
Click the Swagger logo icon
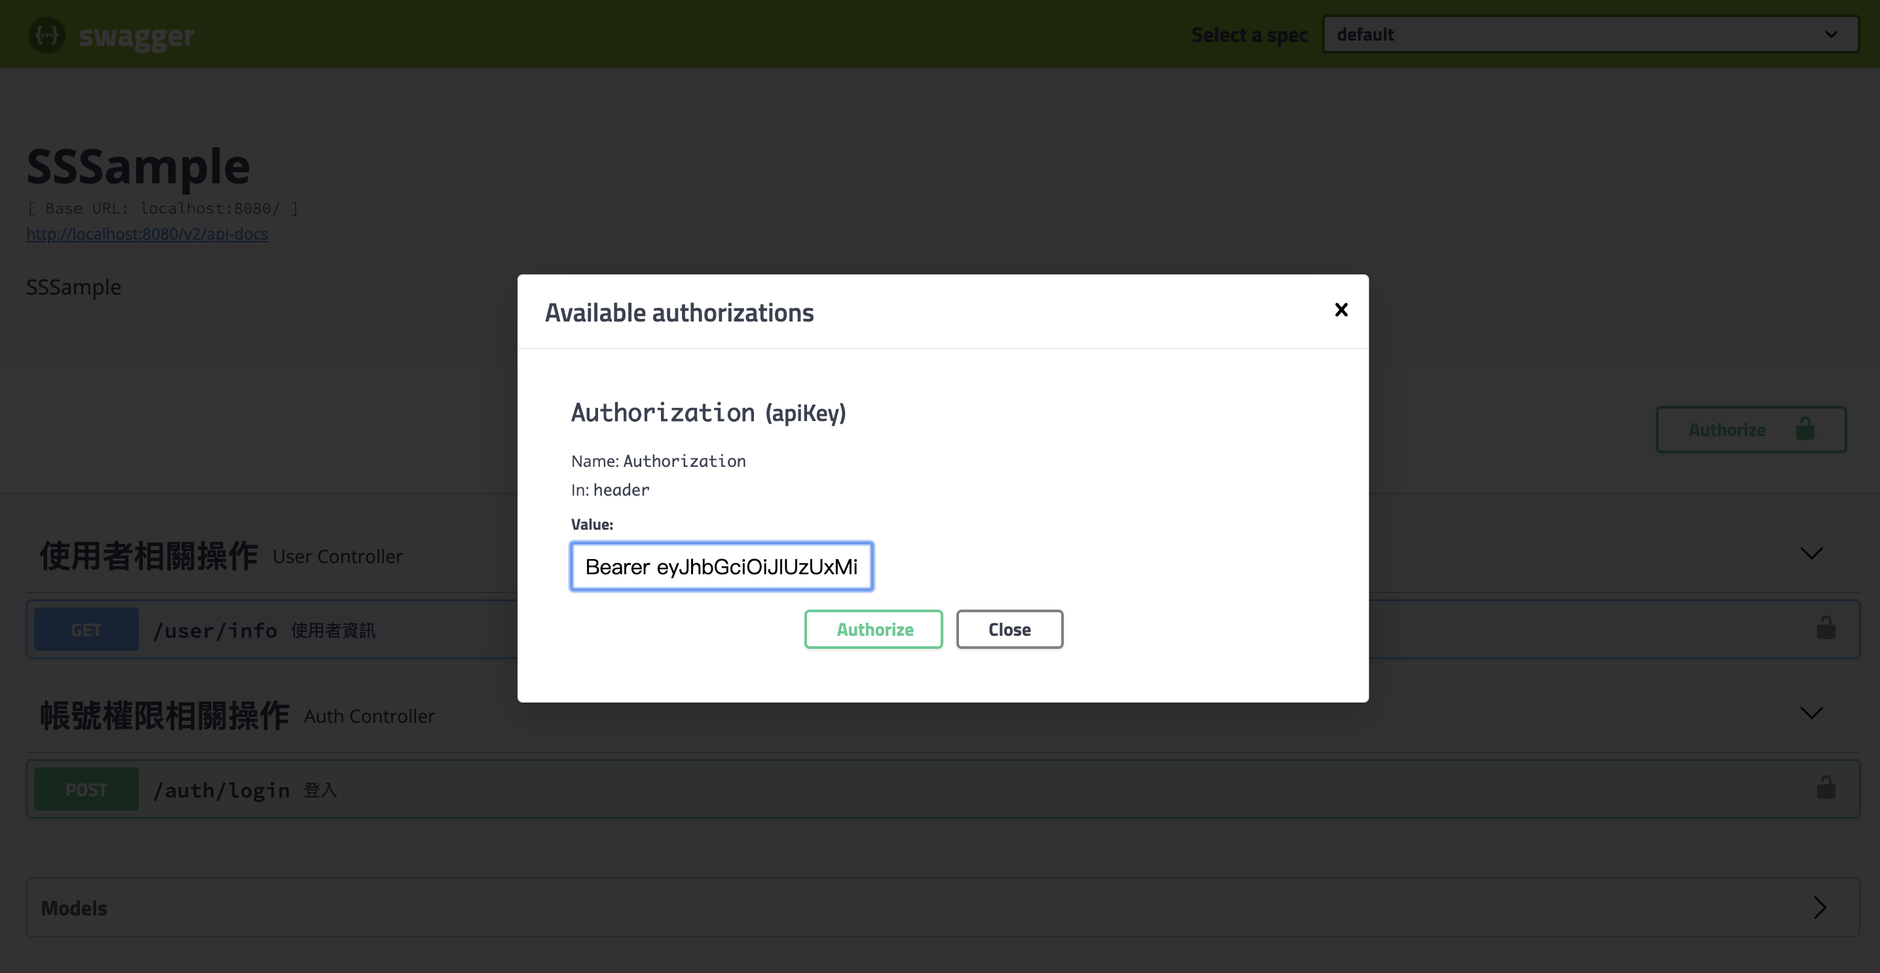(x=47, y=34)
